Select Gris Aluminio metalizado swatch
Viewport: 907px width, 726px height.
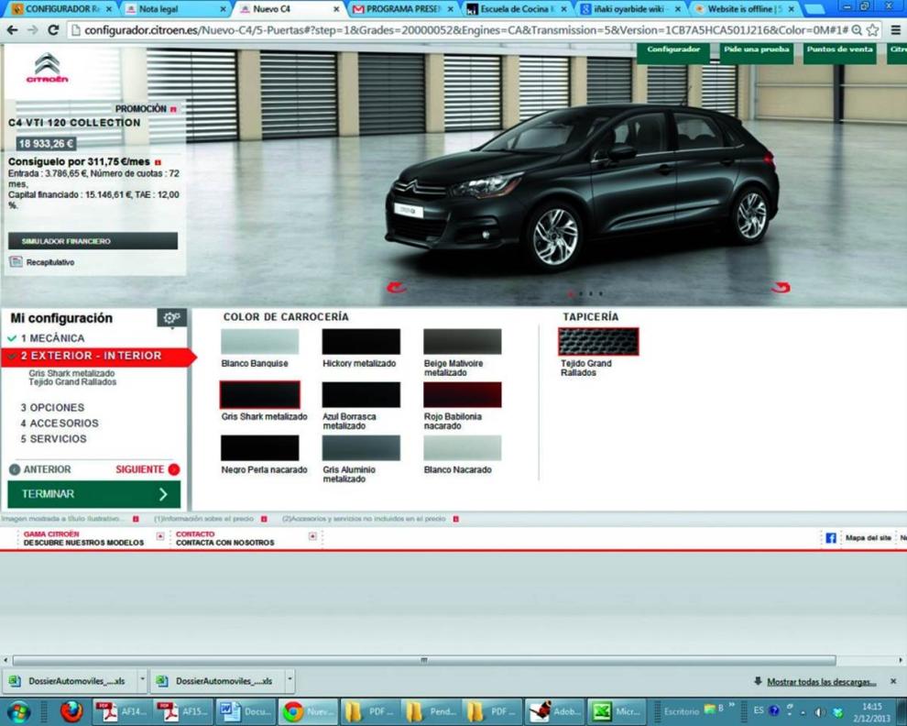(361, 448)
